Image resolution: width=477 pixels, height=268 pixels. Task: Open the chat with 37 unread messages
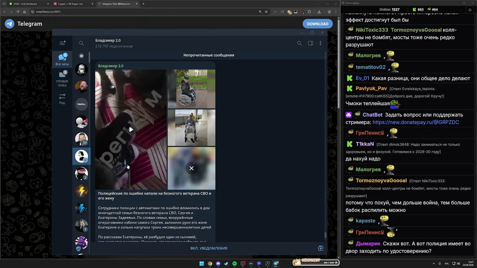point(81,139)
